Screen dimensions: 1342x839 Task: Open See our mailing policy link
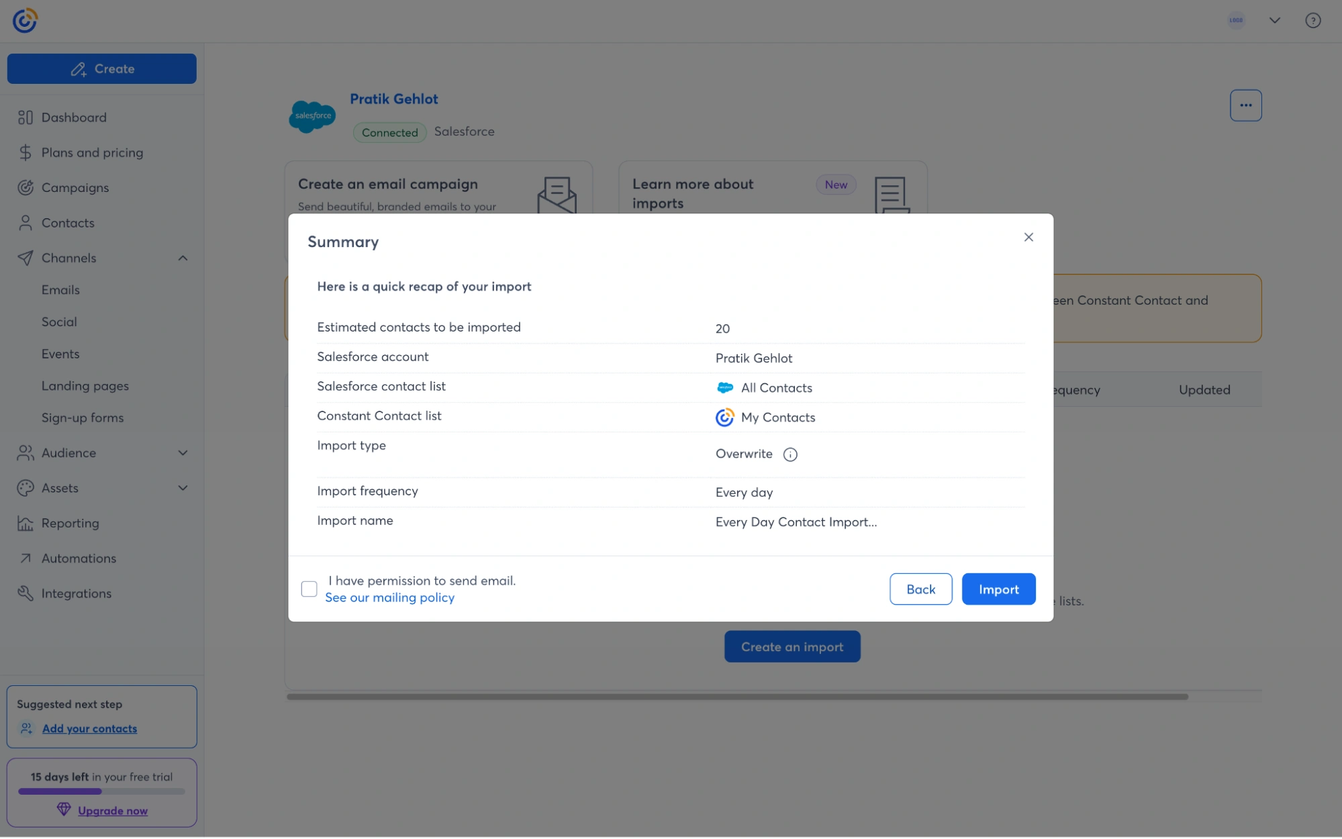(x=389, y=597)
